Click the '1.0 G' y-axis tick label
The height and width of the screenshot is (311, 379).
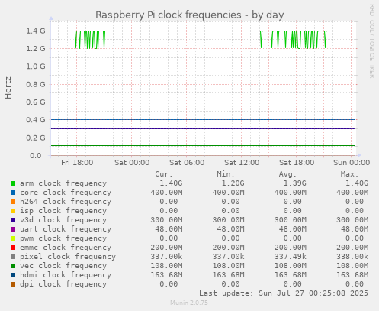tap(36, 66)
